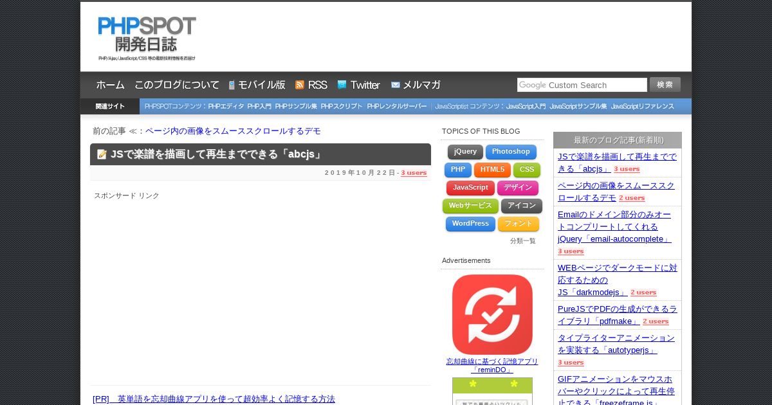
Task: Click 3 users badge under email-autocomplete post
Action: 571,251
